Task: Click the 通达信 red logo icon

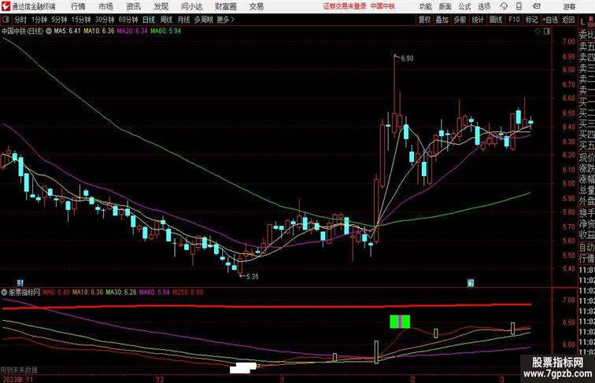Action: (6, 6)
